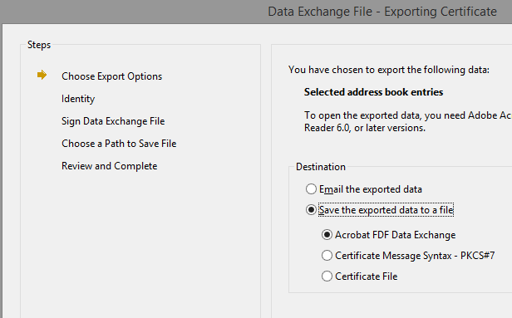Click the 'You have chosen to export' text
Screen dimensions: 512x318
[x=389, y=70]
